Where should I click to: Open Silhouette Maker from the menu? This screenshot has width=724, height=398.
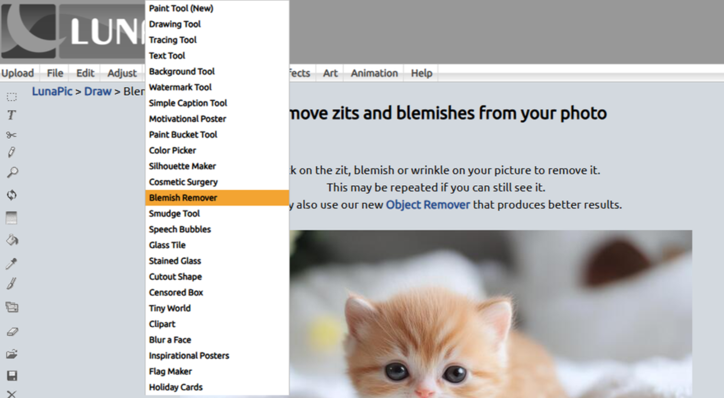point(217,166)
